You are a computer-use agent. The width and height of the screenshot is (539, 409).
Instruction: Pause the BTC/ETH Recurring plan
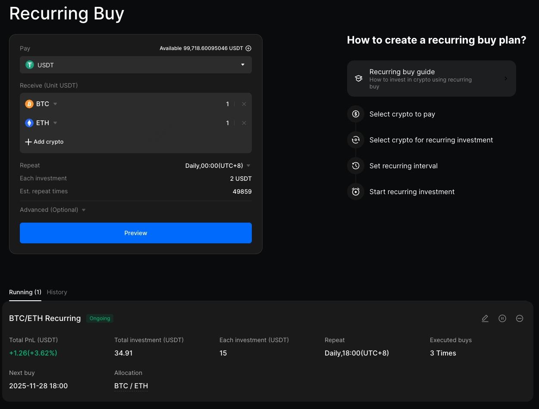click(x=502, y=318)
